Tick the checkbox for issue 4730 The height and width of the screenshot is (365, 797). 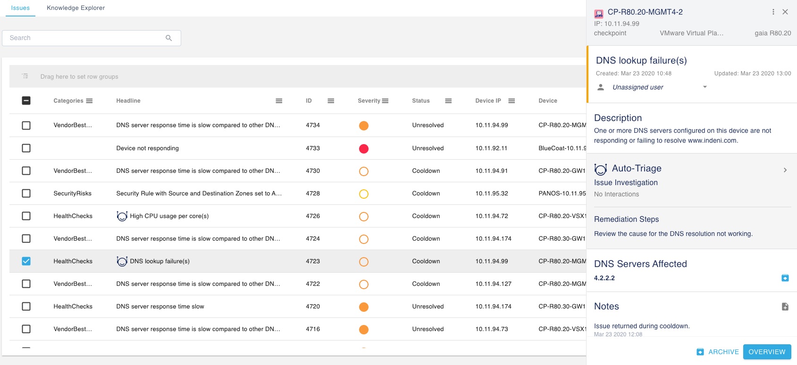tap(26, 171)
